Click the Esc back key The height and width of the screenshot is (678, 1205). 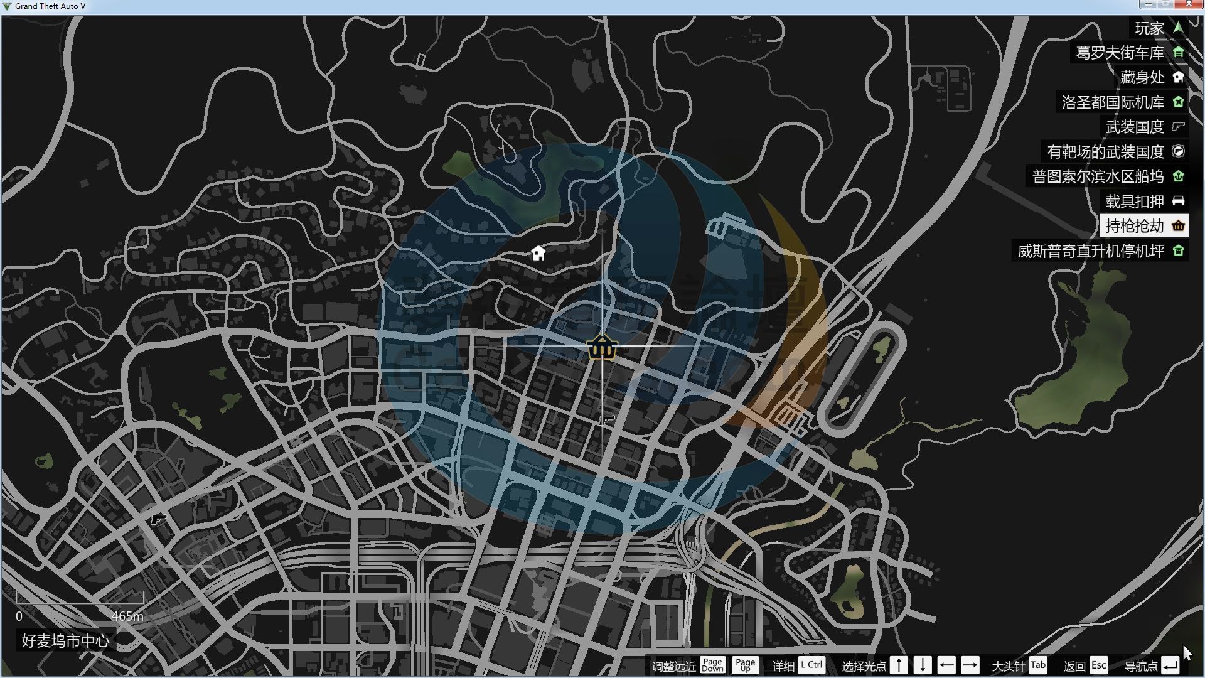(1098, 665)
